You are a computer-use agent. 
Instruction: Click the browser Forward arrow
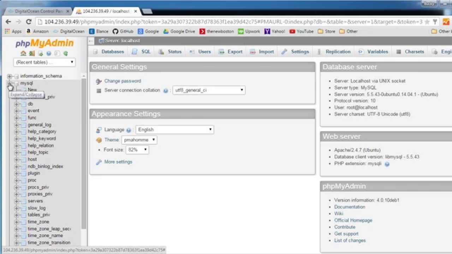click(x=19, y=22)
